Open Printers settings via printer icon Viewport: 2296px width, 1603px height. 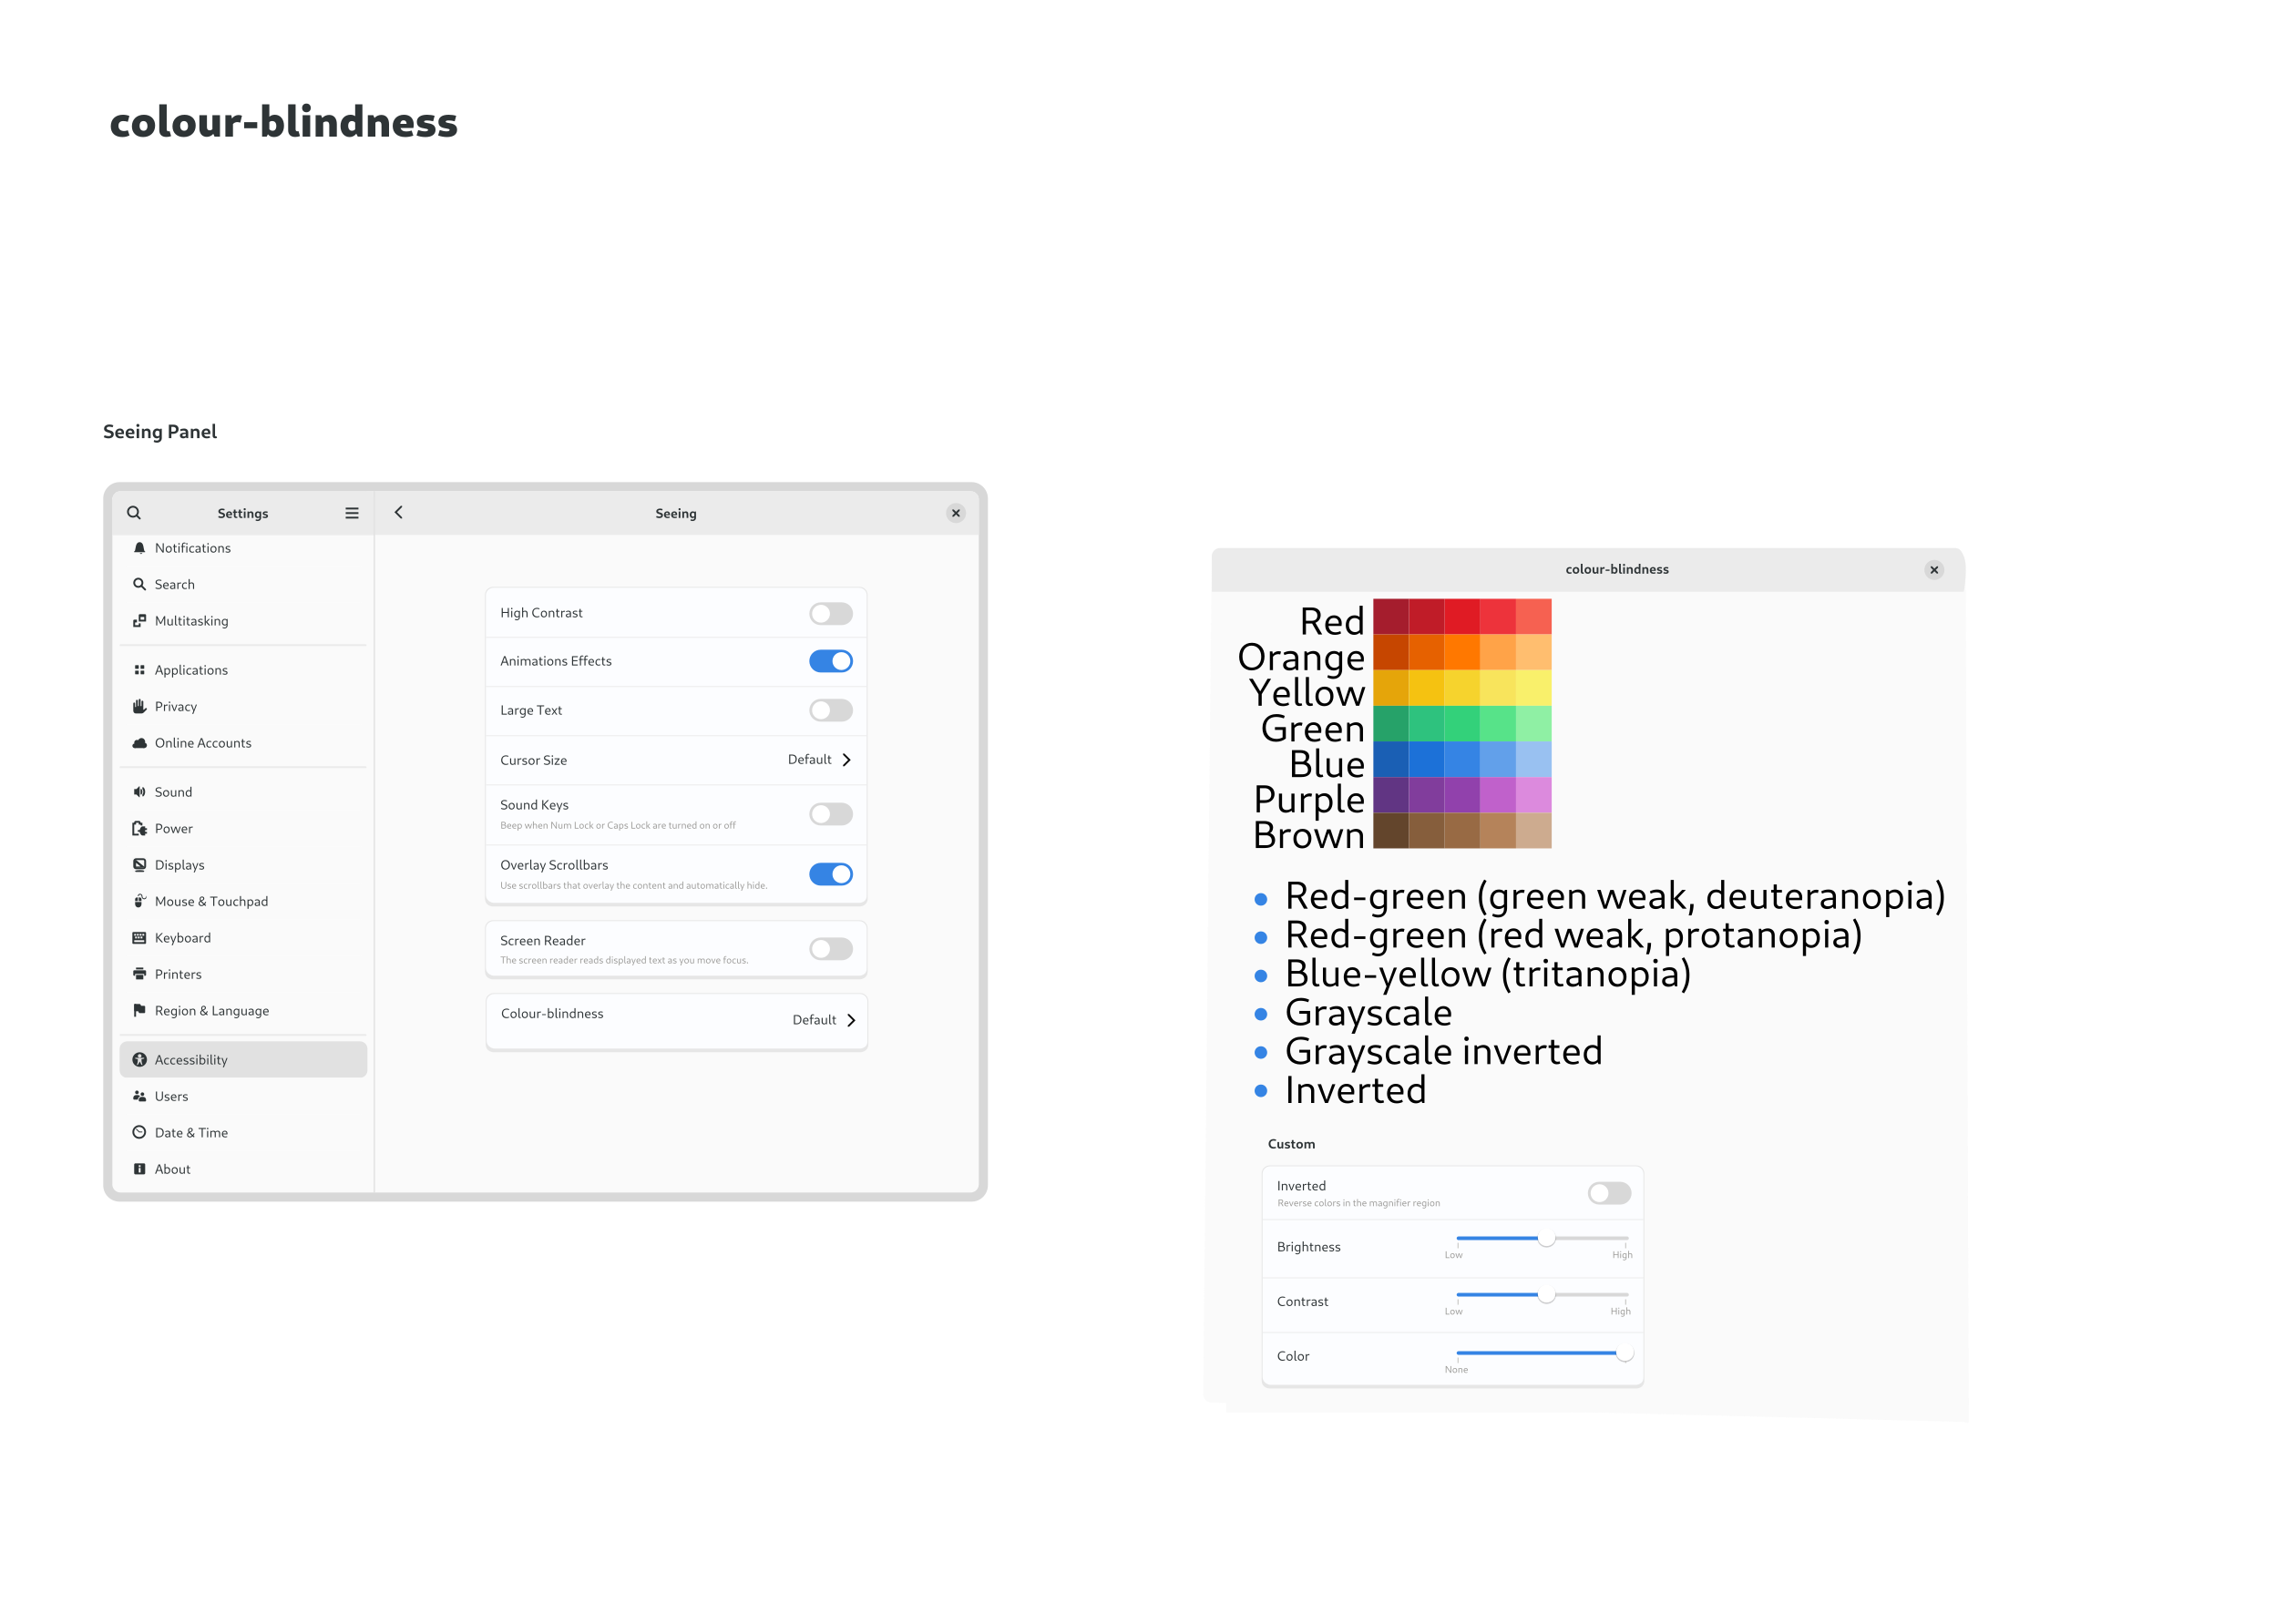coord(140,974)
